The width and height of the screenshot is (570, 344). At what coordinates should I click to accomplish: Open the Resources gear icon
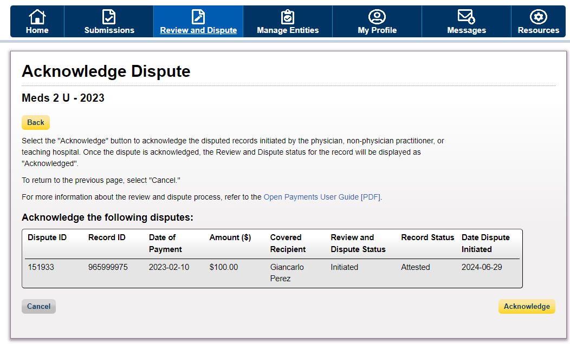pyautogui.click(x=538, y=17)
